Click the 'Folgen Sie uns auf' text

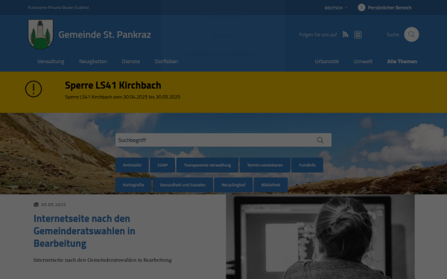click(x=318, y=34)
